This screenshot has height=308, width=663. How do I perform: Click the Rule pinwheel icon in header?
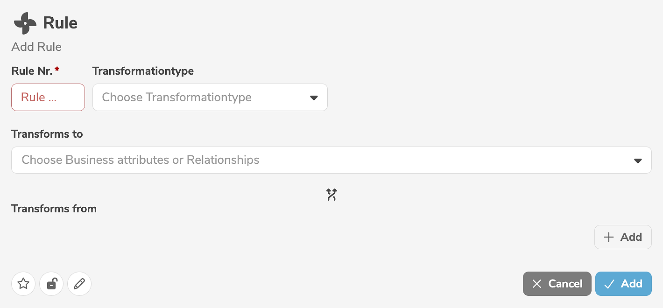(25, 23)
